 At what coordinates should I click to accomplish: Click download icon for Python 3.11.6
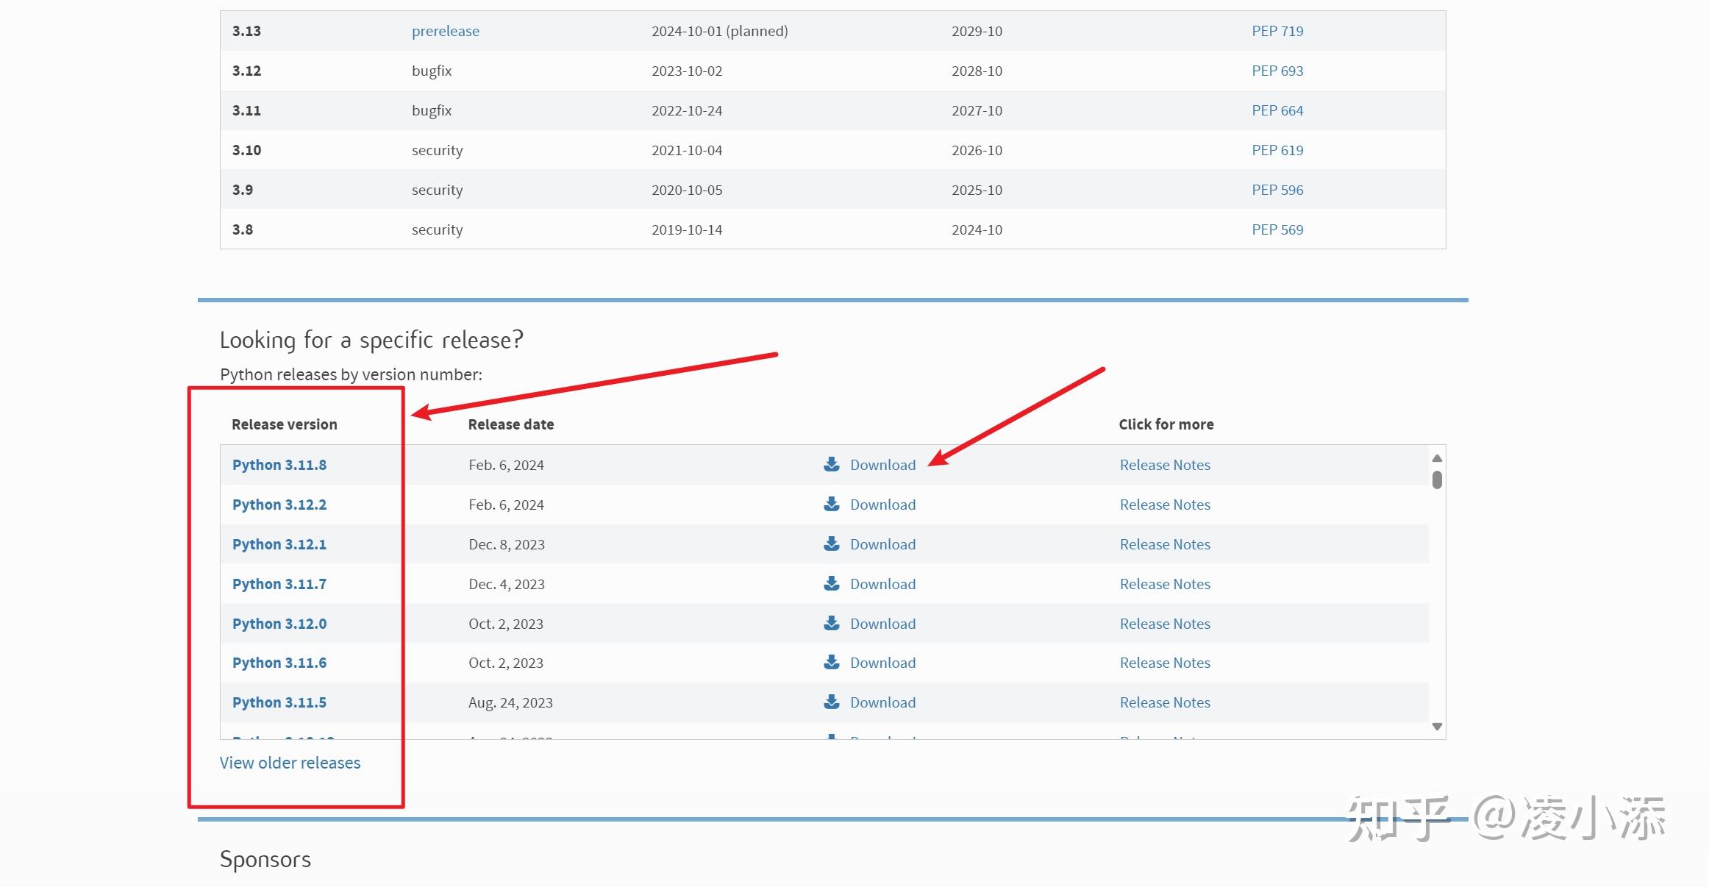tap(831, 662)
